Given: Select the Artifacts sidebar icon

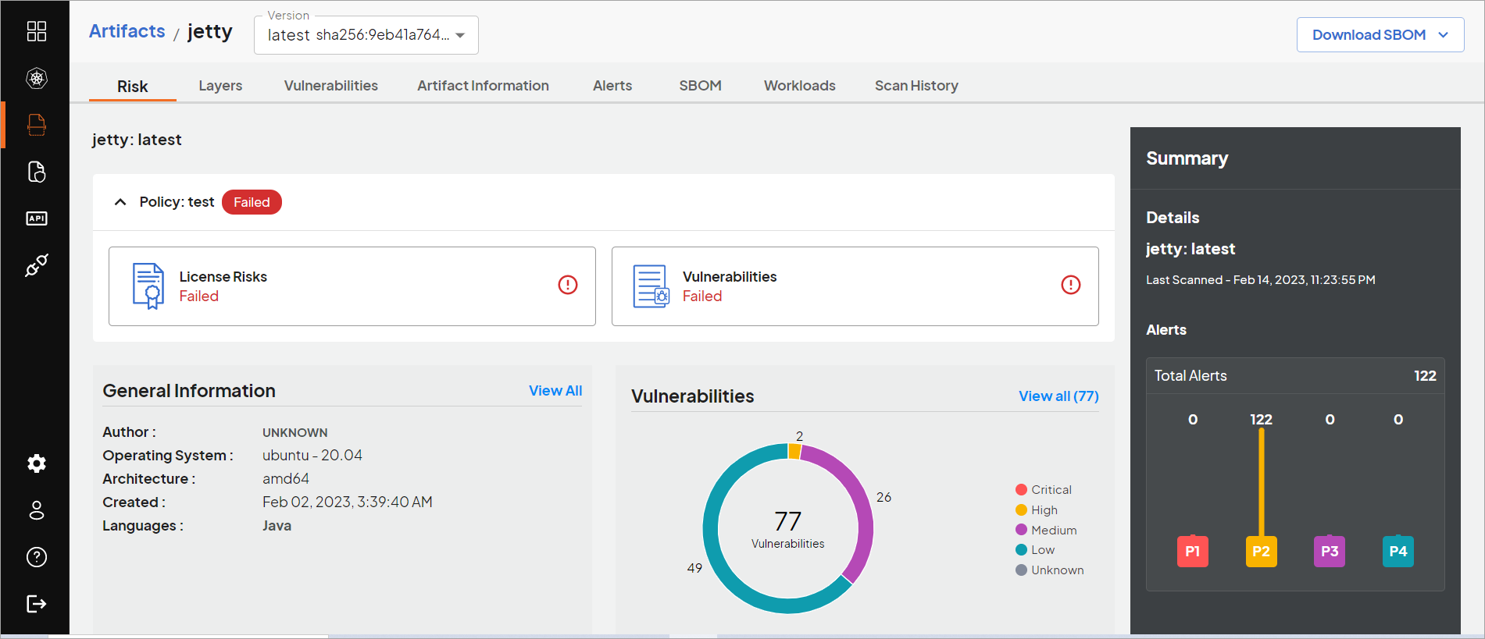Looking at the screenshot, I should tap(37, 125).
